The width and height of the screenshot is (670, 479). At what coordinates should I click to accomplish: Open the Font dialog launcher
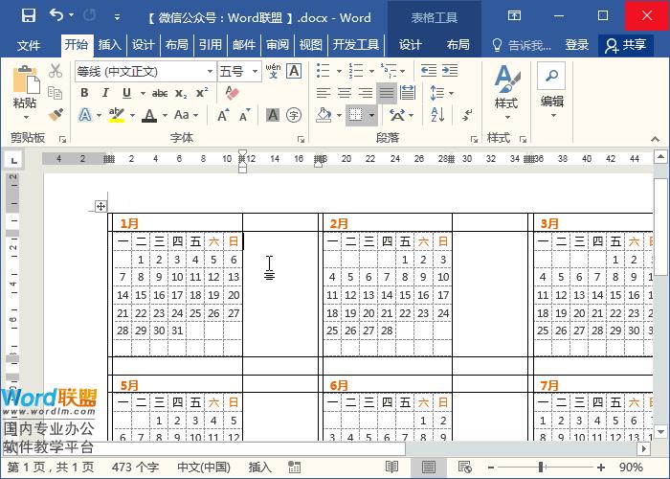pyautogui.click(x=301, y=139)
